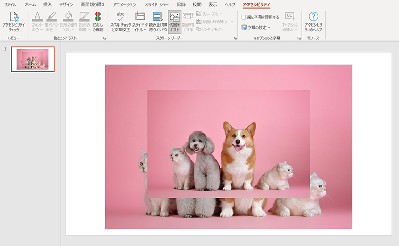Viewport: 399px width, 246px height.
Task: Open the ファイル menu tab
Action: coord(10,4)
